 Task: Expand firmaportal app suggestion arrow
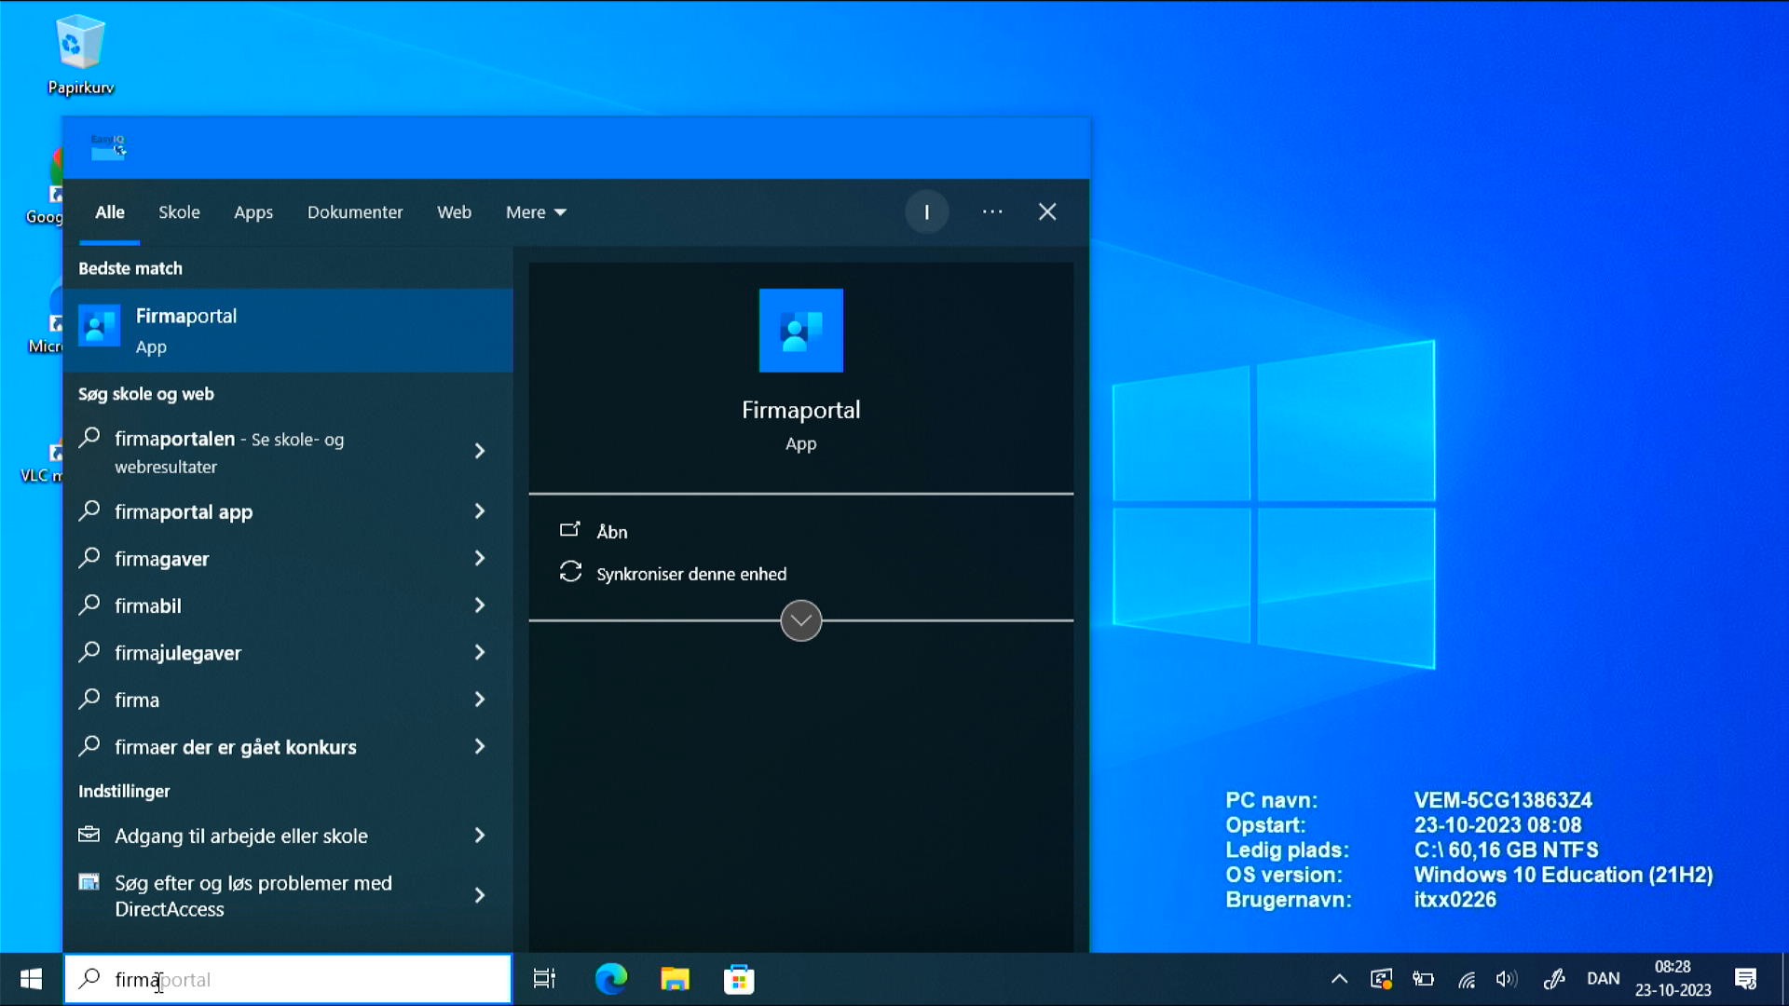pyautogui.click(x=480, y=511)
